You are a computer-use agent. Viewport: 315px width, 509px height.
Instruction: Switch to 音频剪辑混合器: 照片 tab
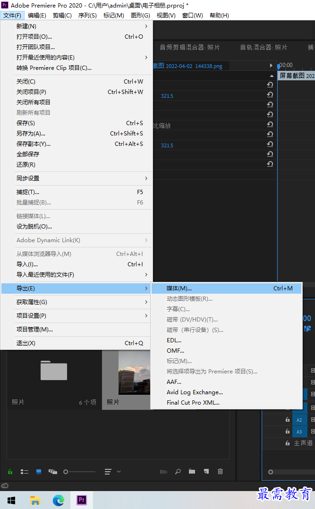(190, 47)
